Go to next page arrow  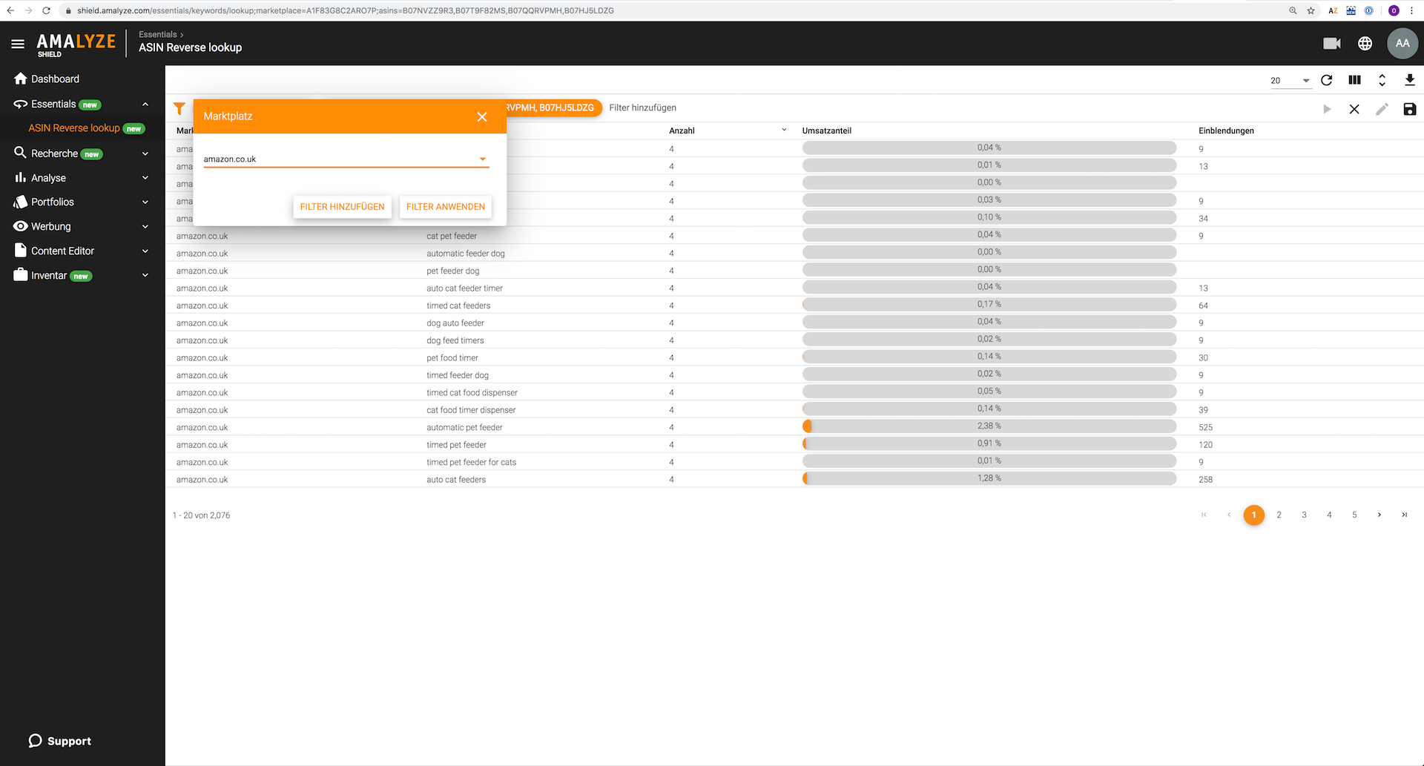[1379, 515]
